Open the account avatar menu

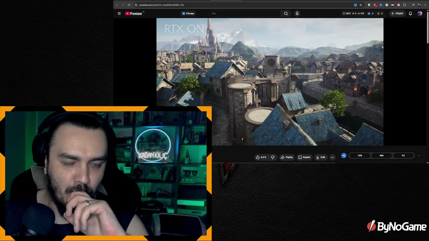pos(420,13)
